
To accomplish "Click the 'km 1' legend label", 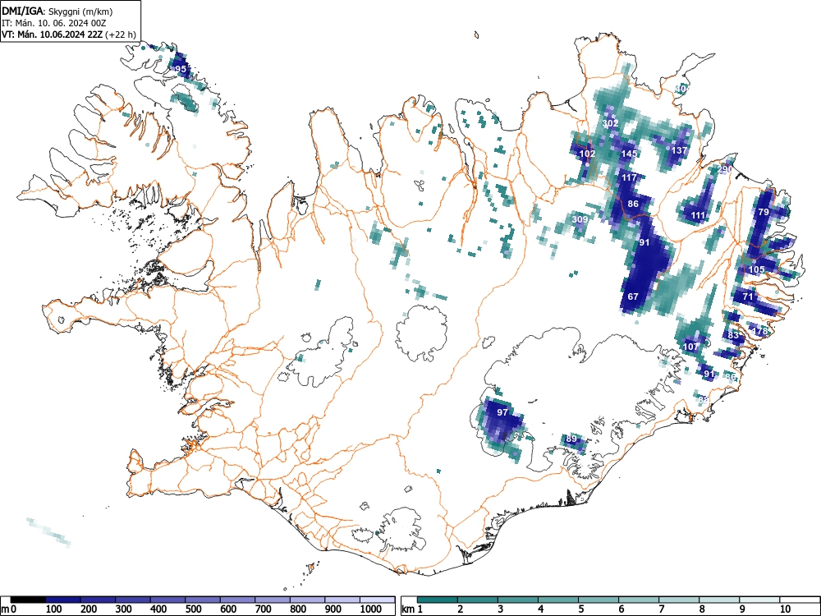I will pos(412,609).
